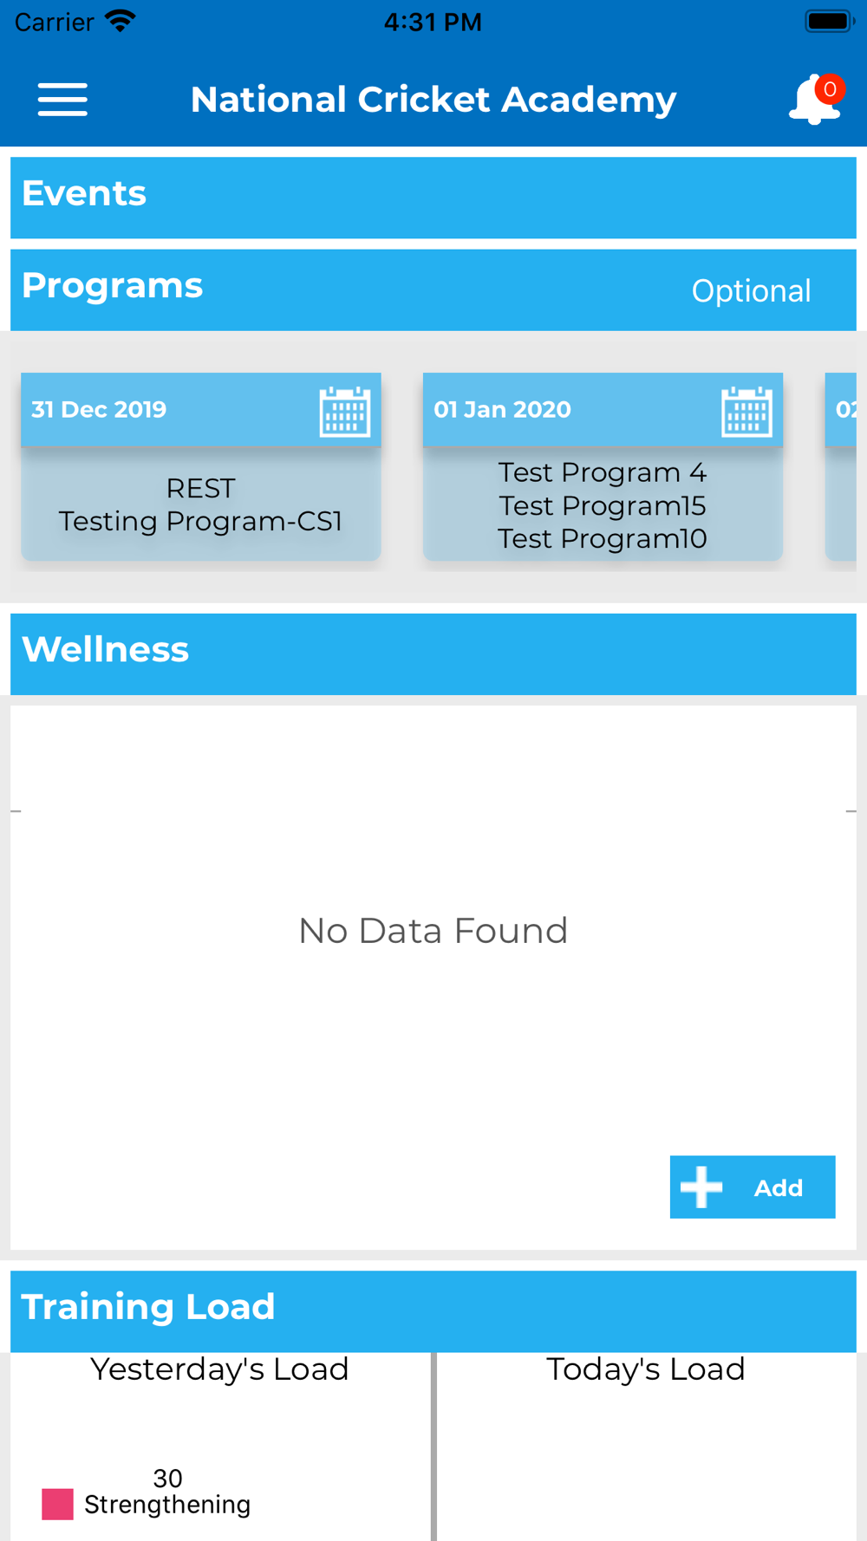Viewport: 867px width, 1541px height.
Task: Expand the Wellness section header
Action: pyautogui.click(x=433, y=654)
